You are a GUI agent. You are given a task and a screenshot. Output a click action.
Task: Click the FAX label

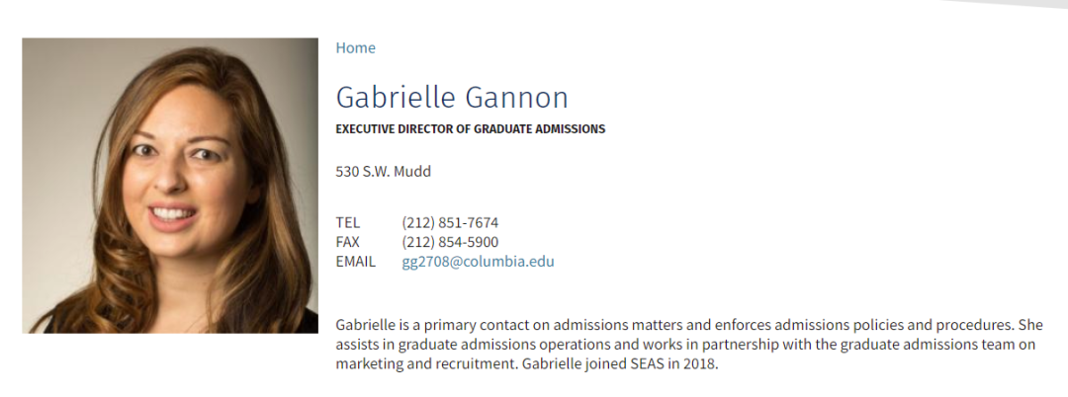coord(348,242)
